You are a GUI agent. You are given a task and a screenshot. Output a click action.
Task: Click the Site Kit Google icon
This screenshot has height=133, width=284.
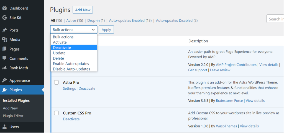[x=4, y=18]
